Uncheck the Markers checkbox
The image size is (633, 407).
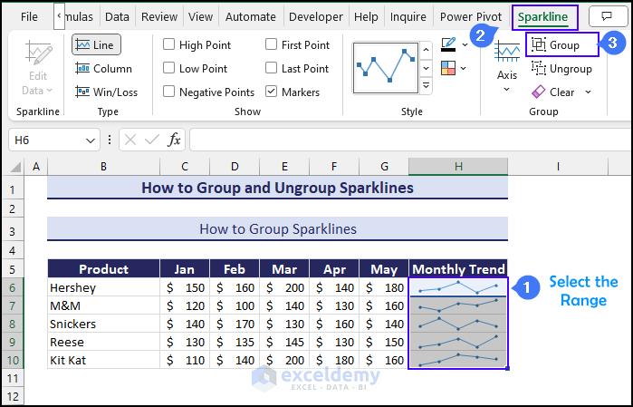272,92
